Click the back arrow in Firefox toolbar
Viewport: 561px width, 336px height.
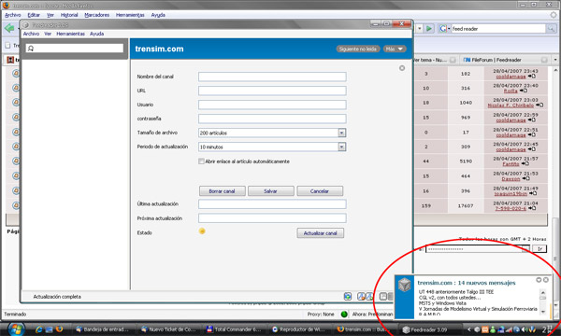click(x=9, y=28)
